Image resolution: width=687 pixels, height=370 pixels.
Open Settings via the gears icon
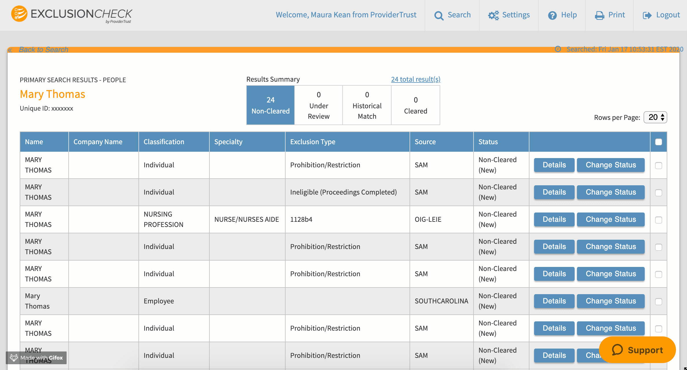click(493, 15)
